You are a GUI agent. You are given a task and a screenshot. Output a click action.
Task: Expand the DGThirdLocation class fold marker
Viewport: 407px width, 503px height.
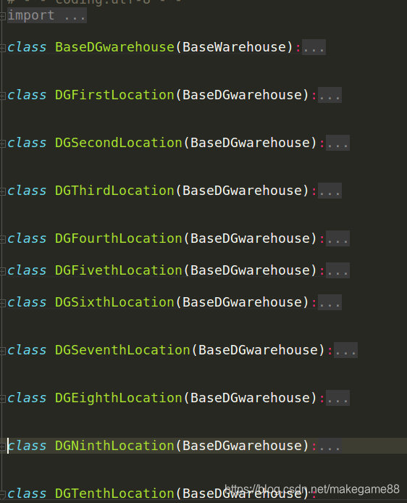point(2,191)
